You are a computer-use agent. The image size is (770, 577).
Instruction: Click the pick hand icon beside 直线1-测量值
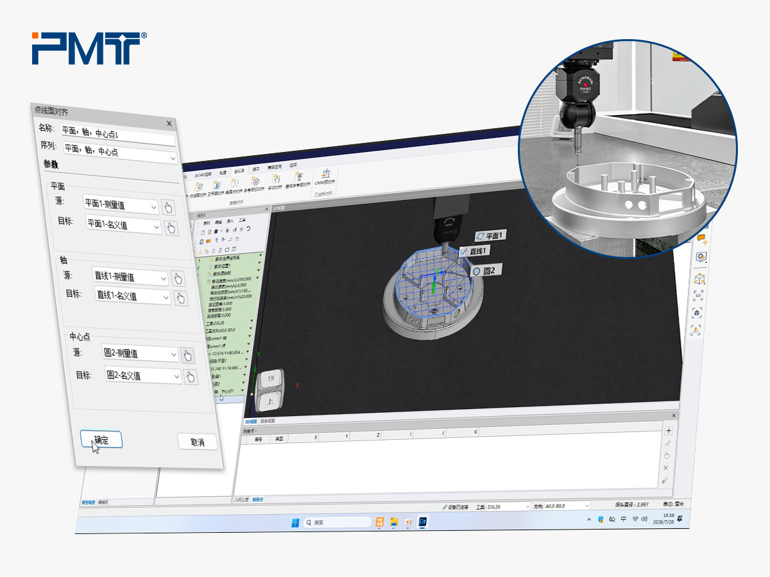[178, 279]
